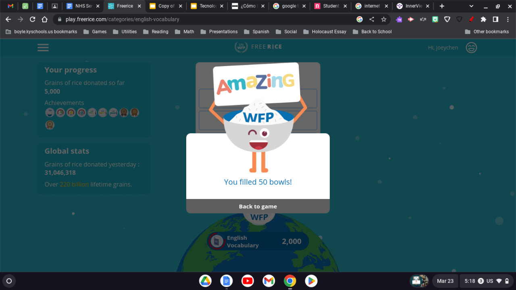Image resolution: width=516 pixels, height=290 pixels.
Task: Open Chrome's three-dot menu
Action: pos(508,19)
